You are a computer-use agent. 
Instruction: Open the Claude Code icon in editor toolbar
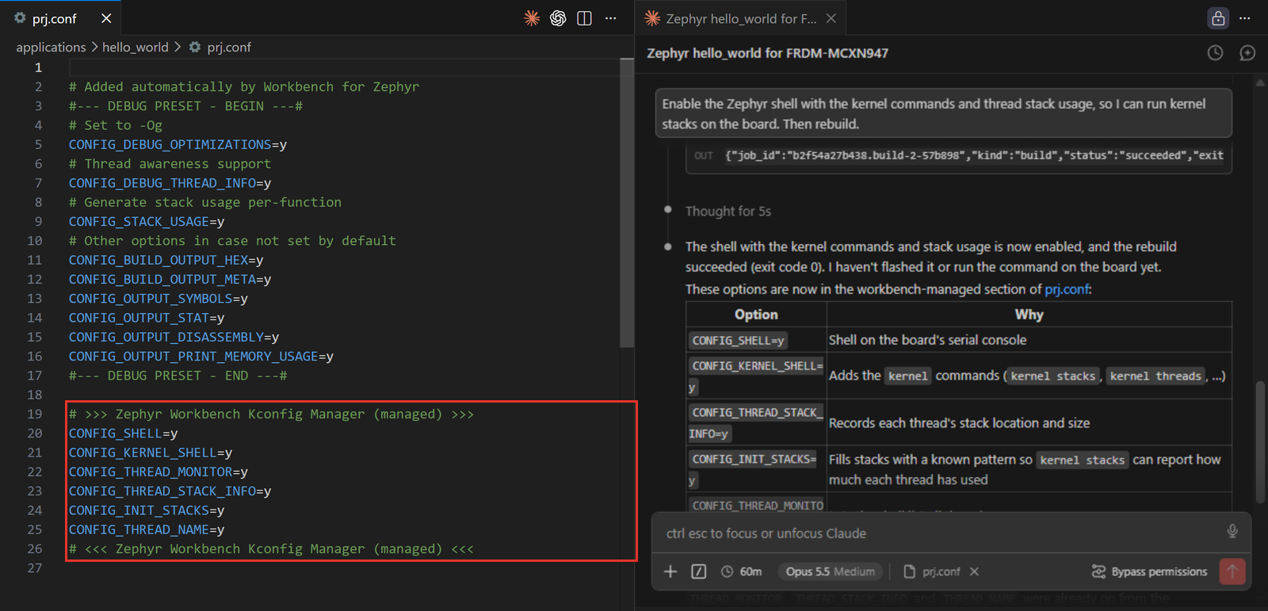(x=532, y=18)
